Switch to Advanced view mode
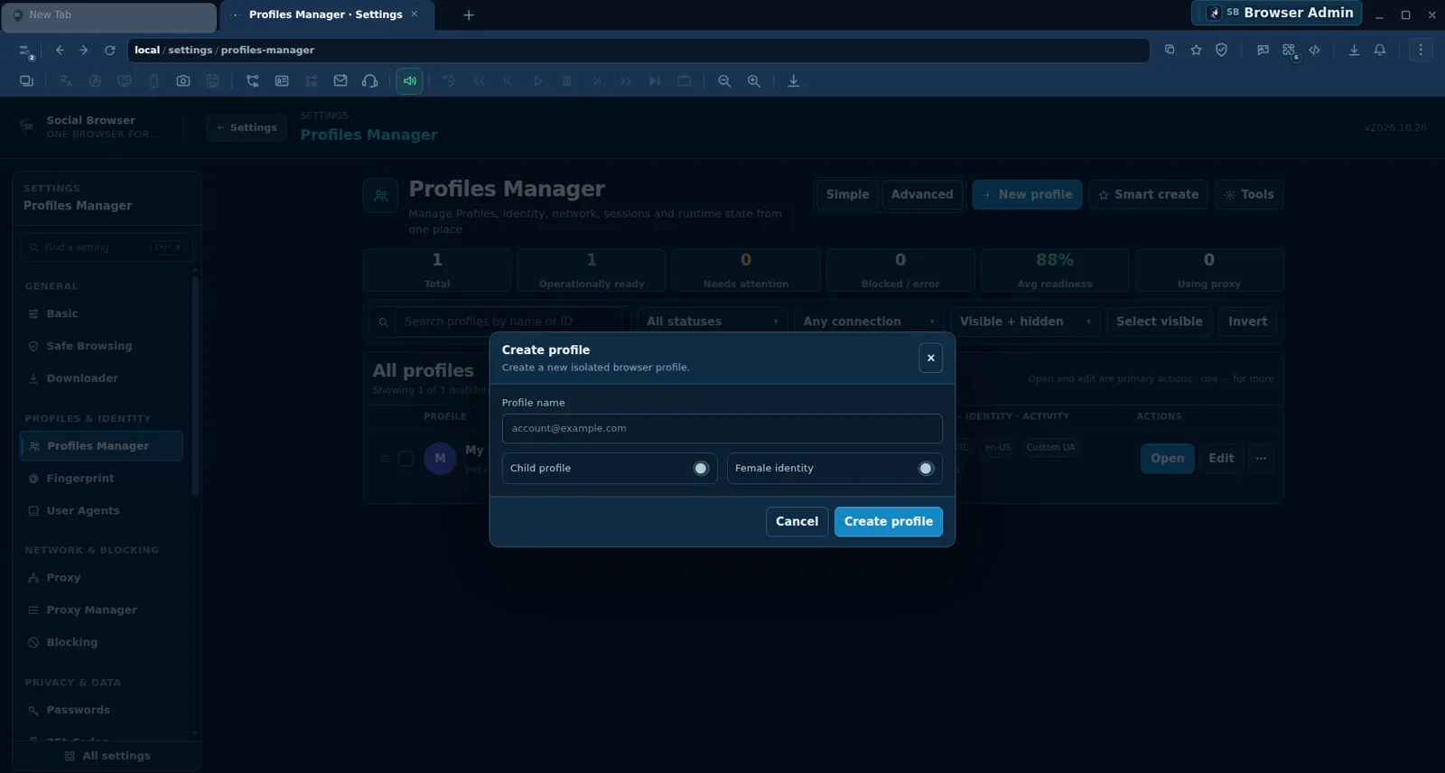 pyautogui.click(x=921, y=195)
